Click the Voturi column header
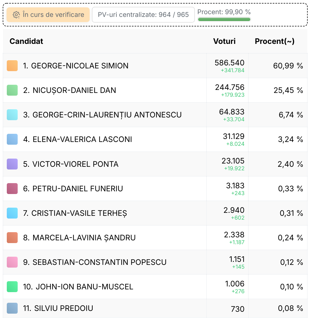 coord(224,41)
